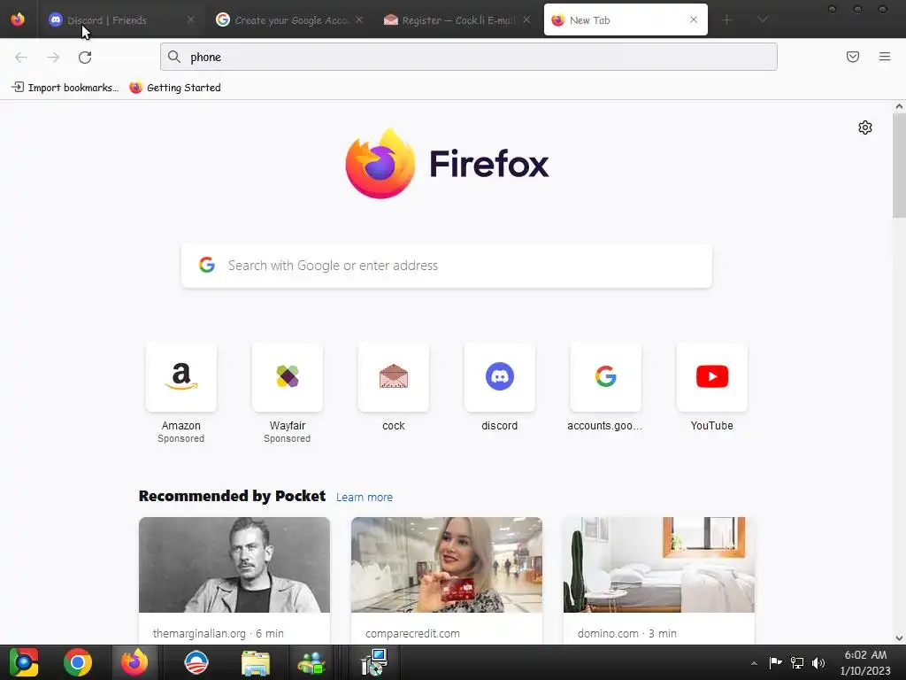
Task: Close the Discord | Friends tab
Action: pyautogui.click(x=191, y=19)
